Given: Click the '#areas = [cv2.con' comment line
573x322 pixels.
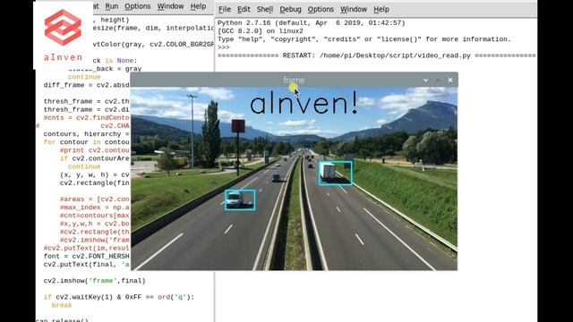Looking at the screenshot, I should [x=95, y=199].
